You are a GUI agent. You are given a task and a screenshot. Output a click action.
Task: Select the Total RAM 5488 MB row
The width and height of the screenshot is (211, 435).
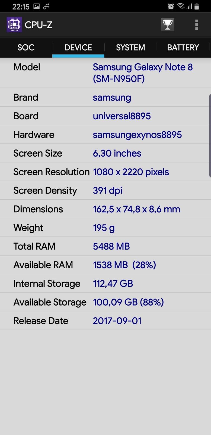click(x=105, y=246)
